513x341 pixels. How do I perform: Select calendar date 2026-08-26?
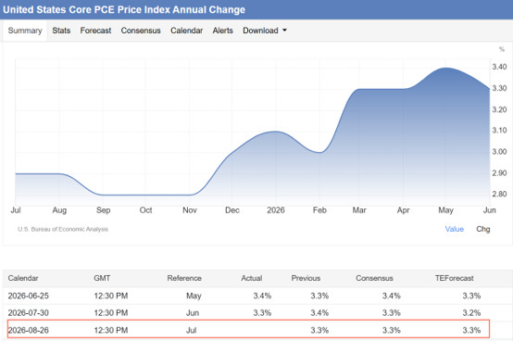pos(29,330)
